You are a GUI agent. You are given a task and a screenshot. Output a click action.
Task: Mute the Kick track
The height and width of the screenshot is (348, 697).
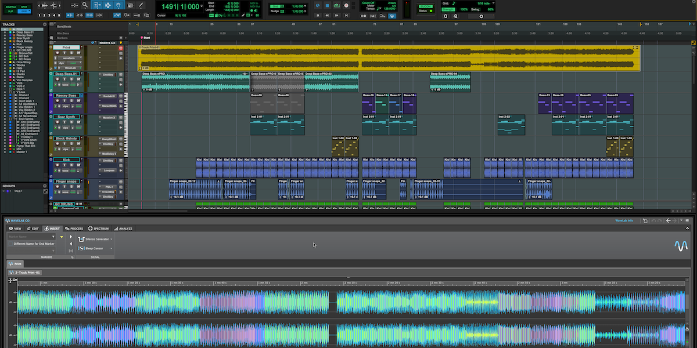click(x=78, y=165)
